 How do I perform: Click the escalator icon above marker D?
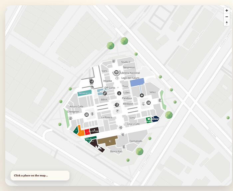pos(92,81)
